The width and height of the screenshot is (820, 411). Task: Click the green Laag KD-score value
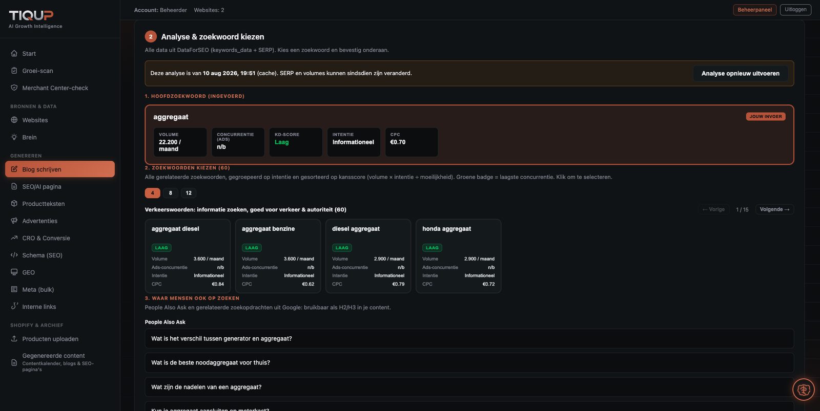click(281, 142)
